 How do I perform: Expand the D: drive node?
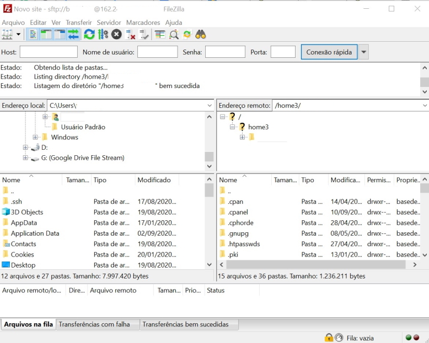tap(25, 148)
